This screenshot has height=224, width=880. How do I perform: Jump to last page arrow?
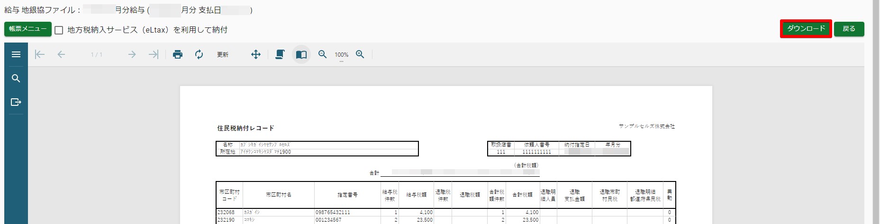point(154,54)
